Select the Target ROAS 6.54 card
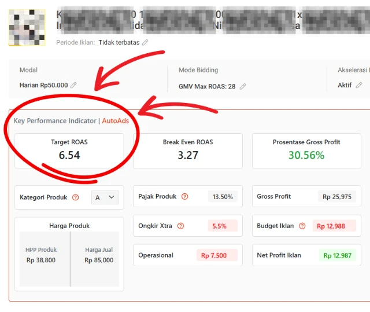 (x=69, y=151)
